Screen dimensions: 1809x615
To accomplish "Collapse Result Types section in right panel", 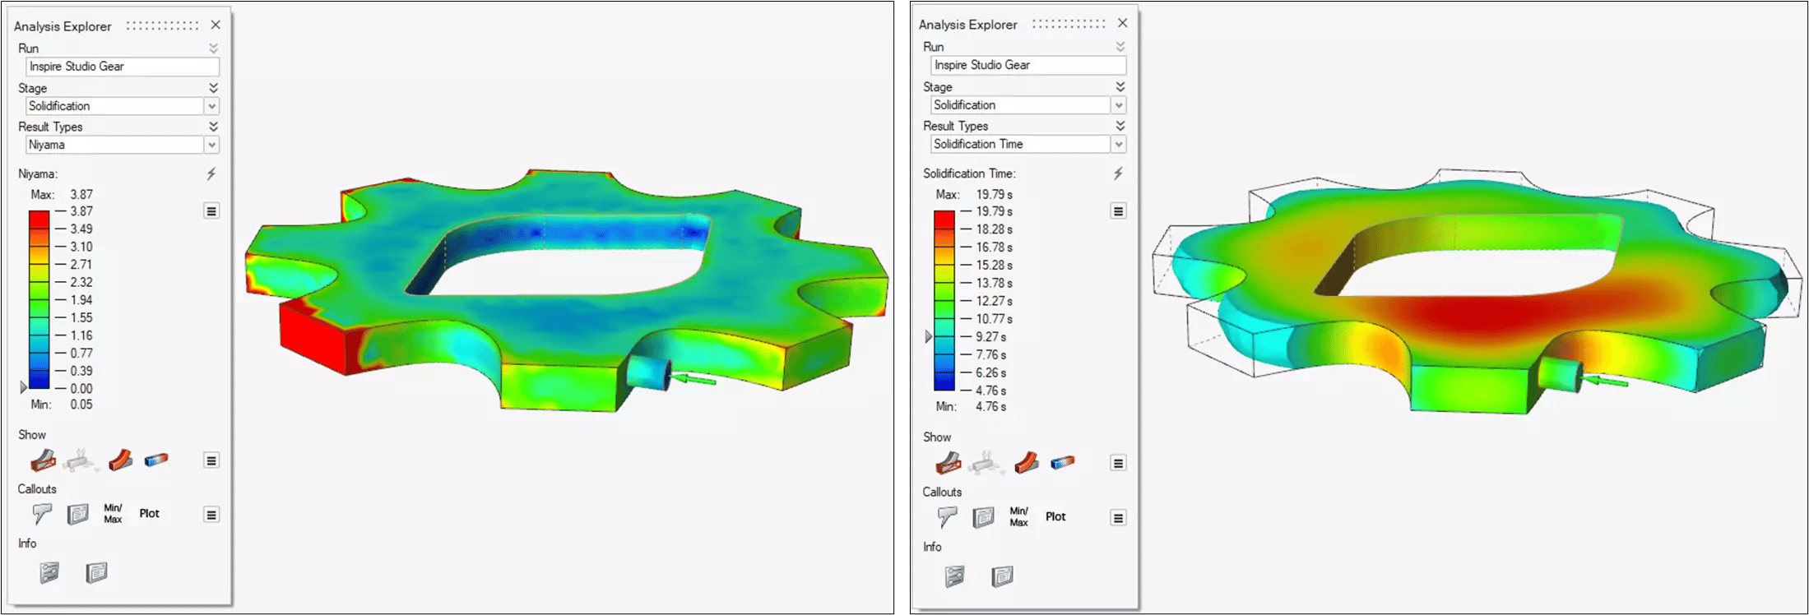I will point(1120,125).
